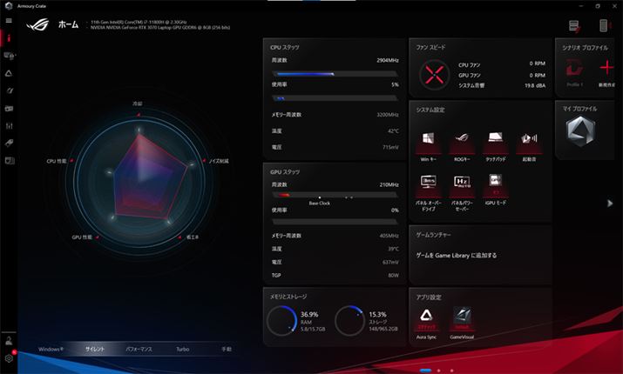Click the My Profile hexagon icon
This screenshot has height=374, width=623.
pyautogui.click(x=579, y=130)
